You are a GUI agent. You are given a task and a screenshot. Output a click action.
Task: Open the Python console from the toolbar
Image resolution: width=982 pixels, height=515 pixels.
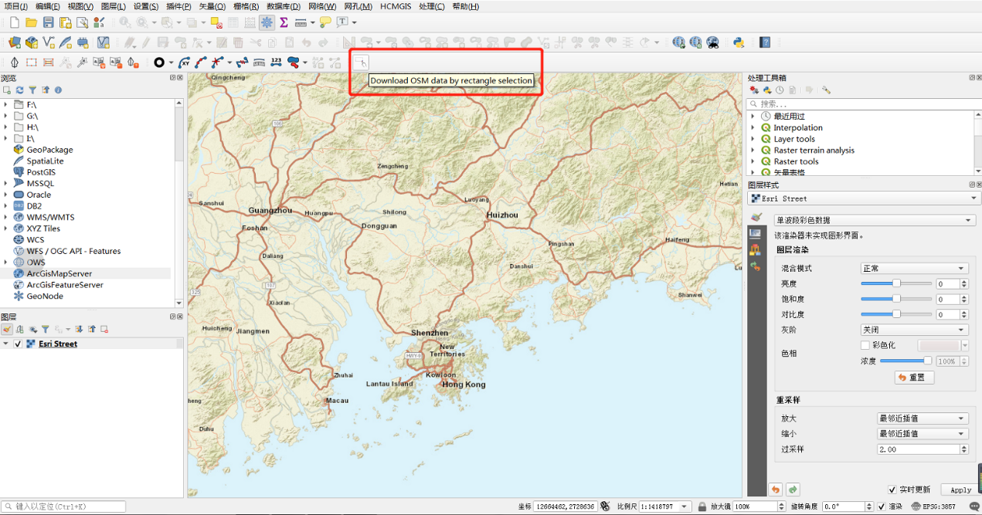coord(739,42)
